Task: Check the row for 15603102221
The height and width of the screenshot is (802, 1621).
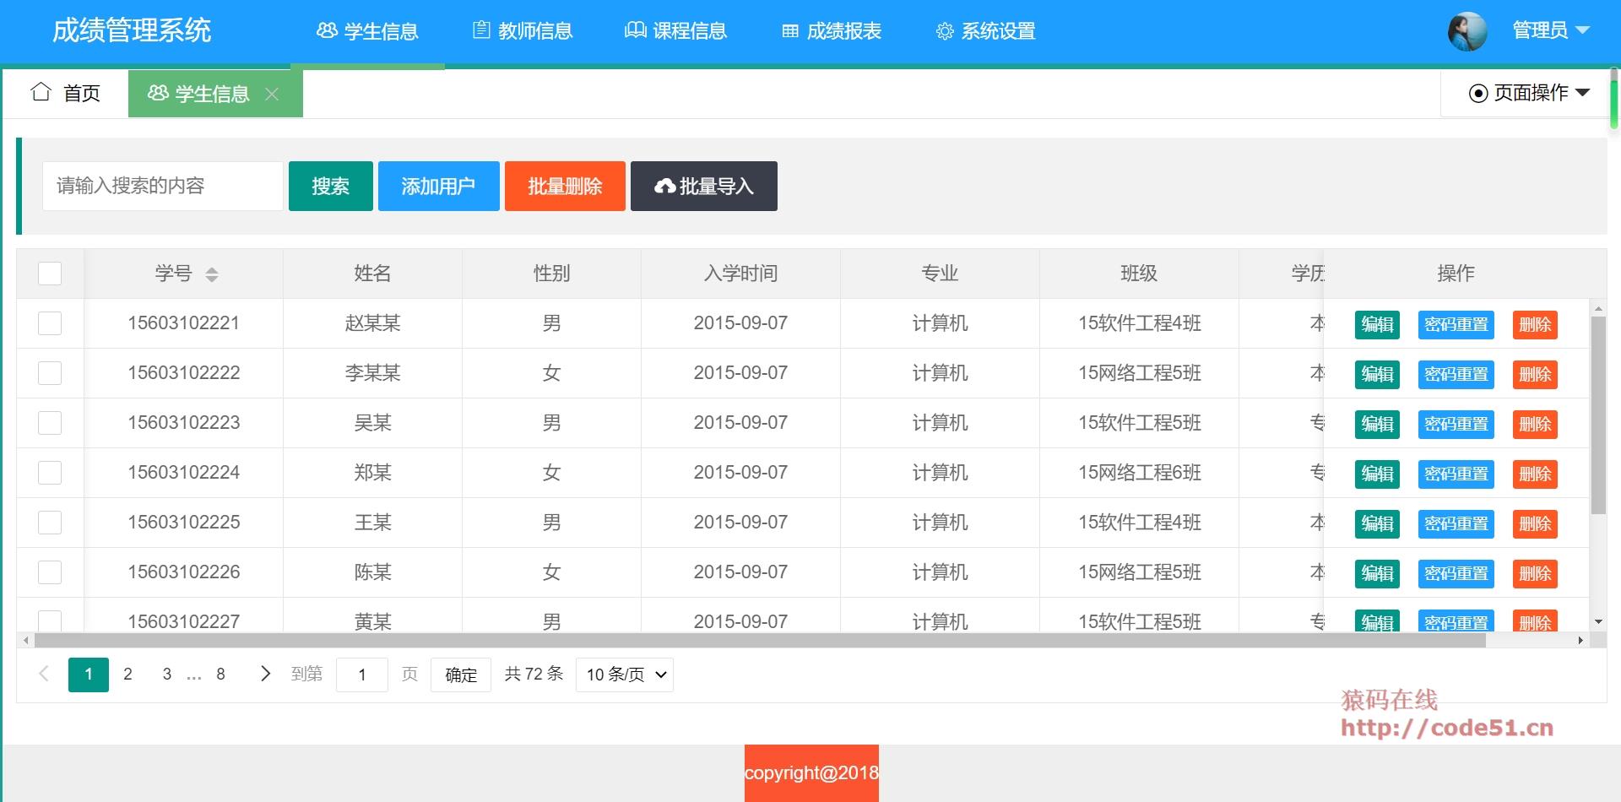Action: [50, 323]
